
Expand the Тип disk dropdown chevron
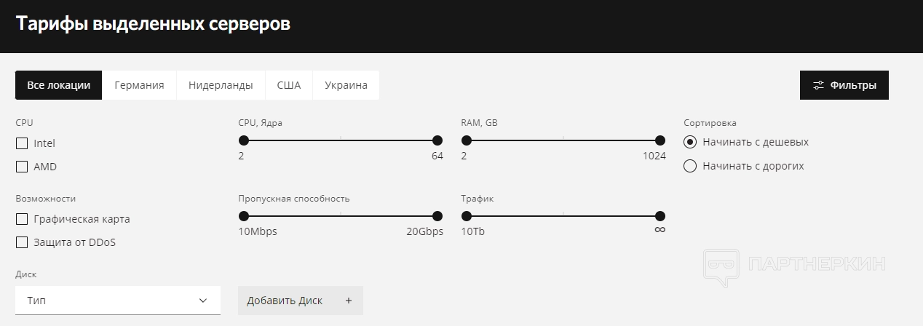pyautogui.click(x=203, y=301)
